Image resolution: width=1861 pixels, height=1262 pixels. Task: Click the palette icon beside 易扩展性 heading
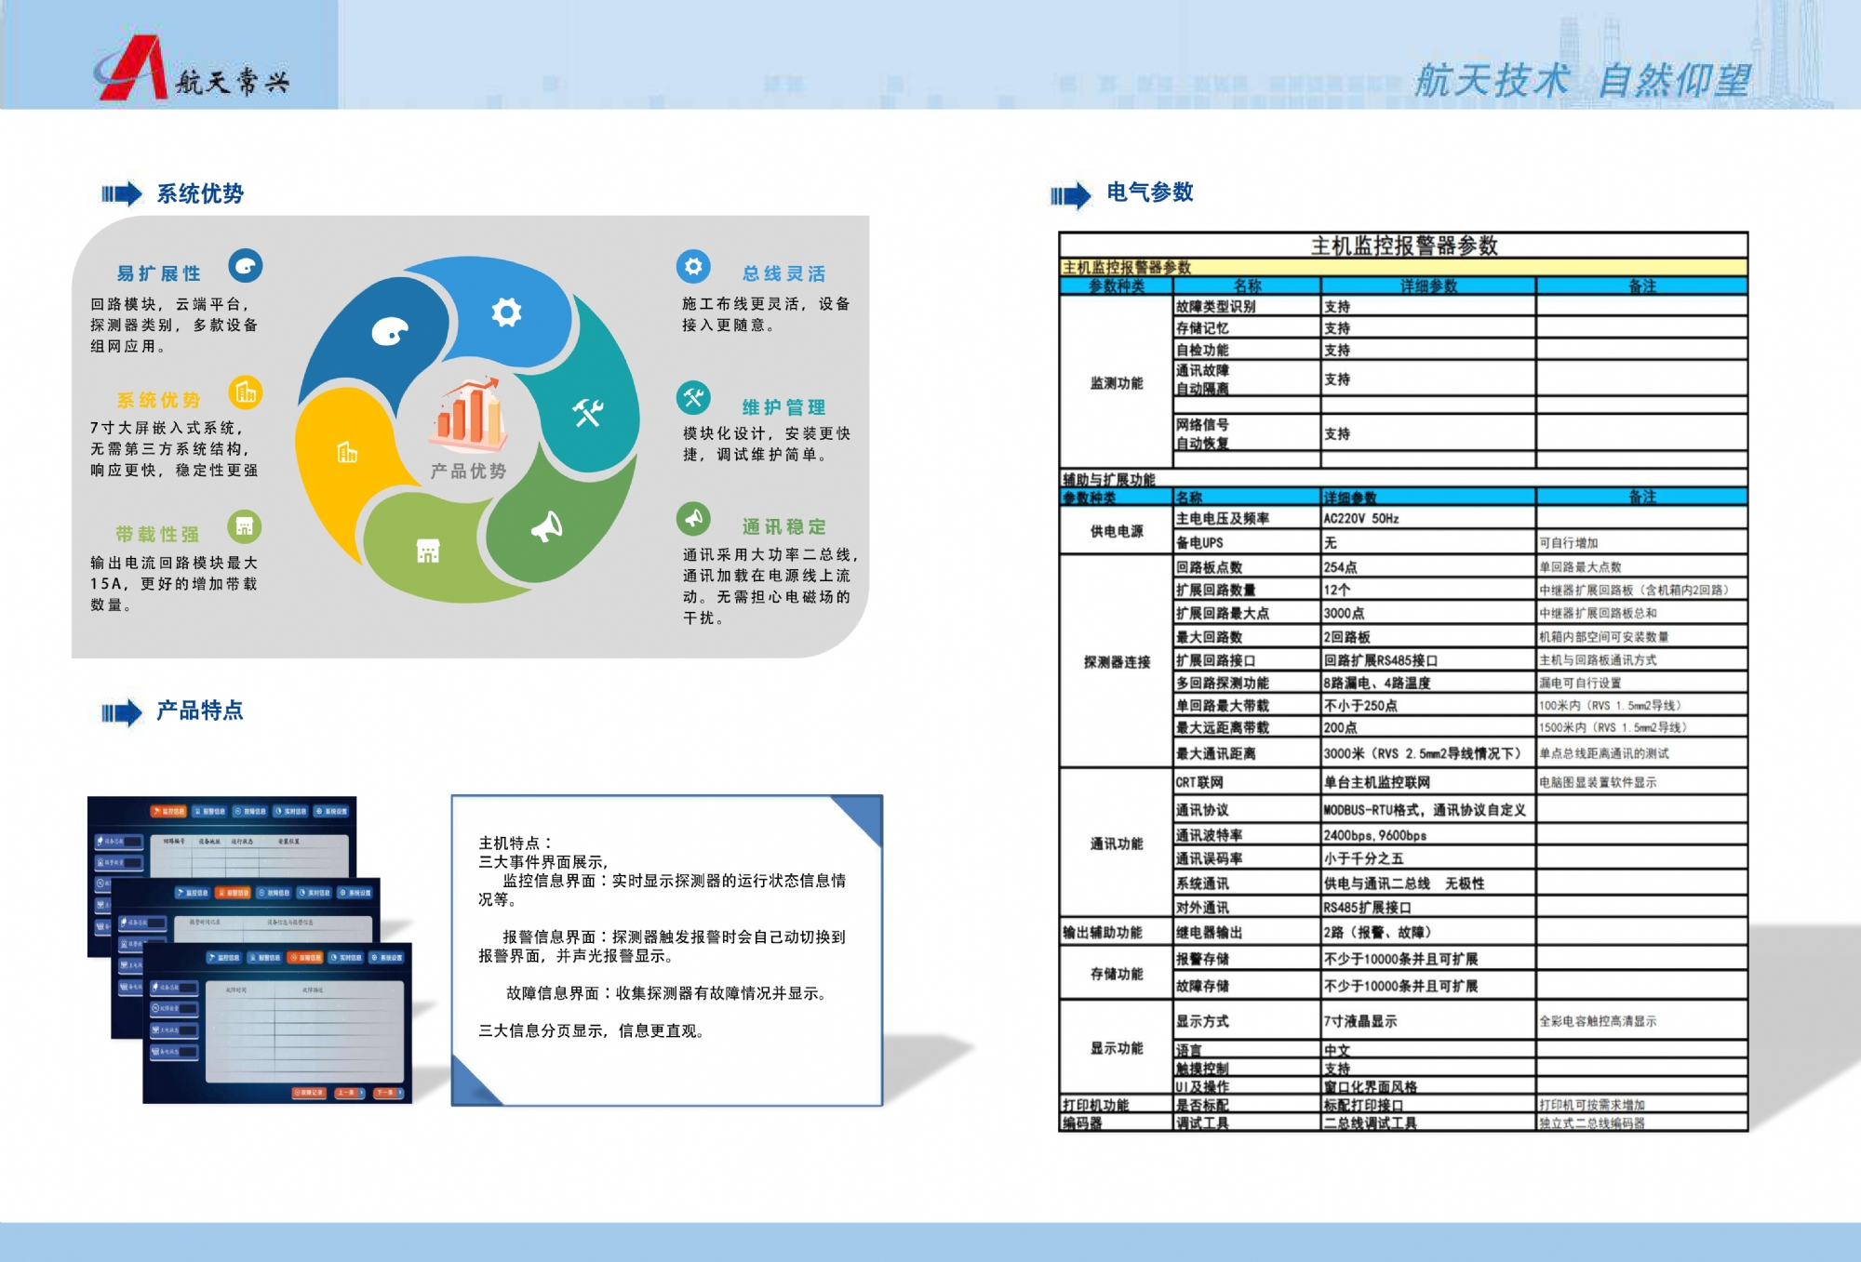pos(246,267)
